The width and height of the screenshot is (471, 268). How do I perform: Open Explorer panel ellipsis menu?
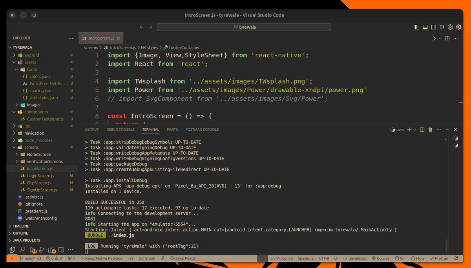click(x=71, y=38)
